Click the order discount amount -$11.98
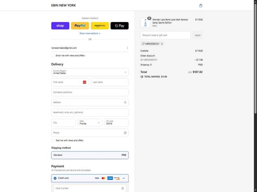The image size is (257, 192). 199,60
